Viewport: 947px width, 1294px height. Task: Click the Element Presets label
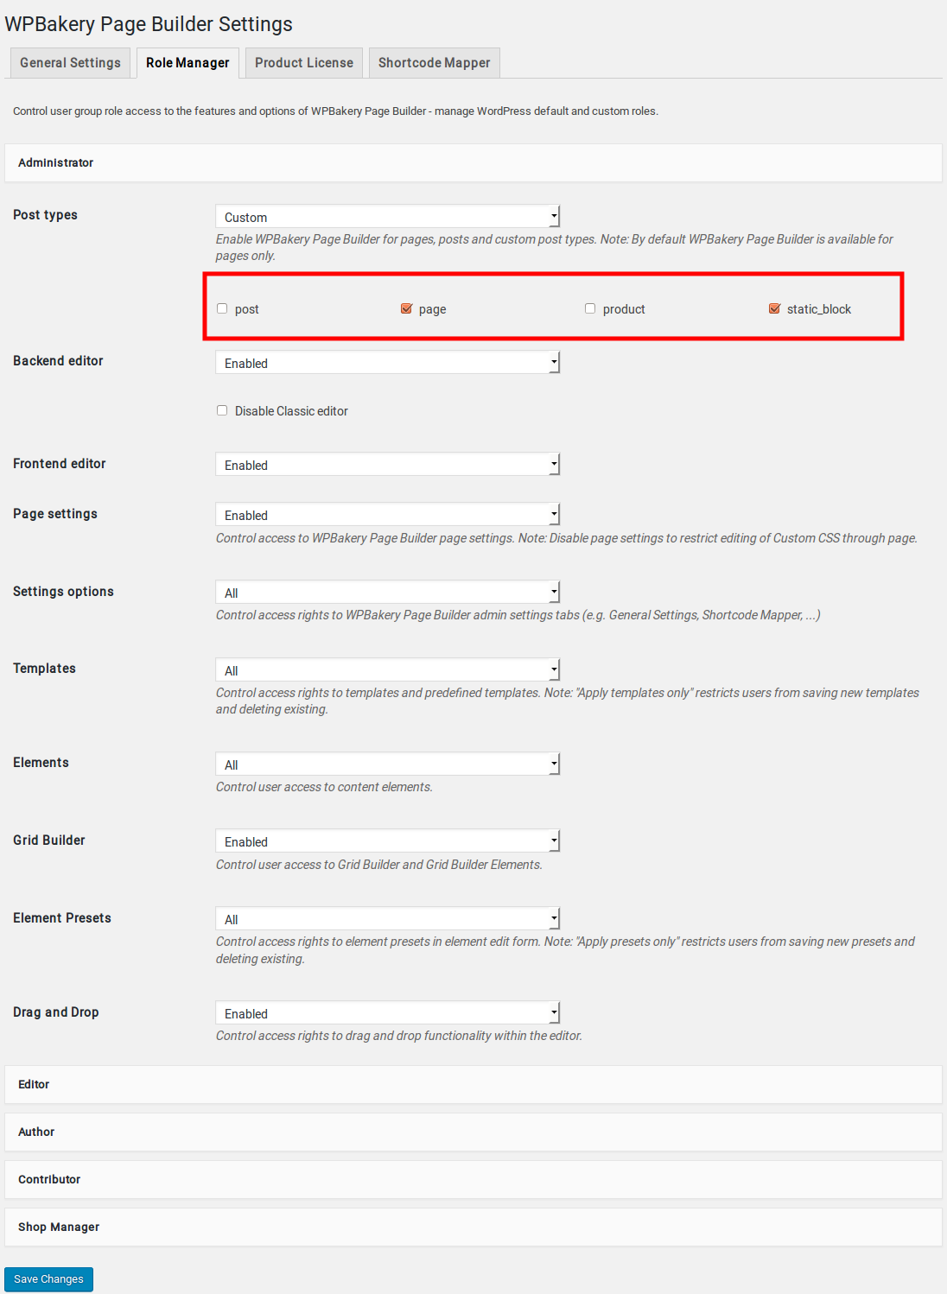[62, 918]
